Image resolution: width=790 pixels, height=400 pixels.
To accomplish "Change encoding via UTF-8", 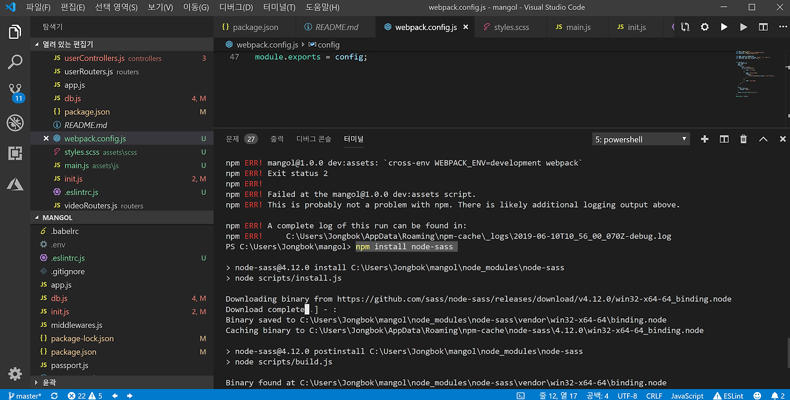I will click(x=628, y=396).
